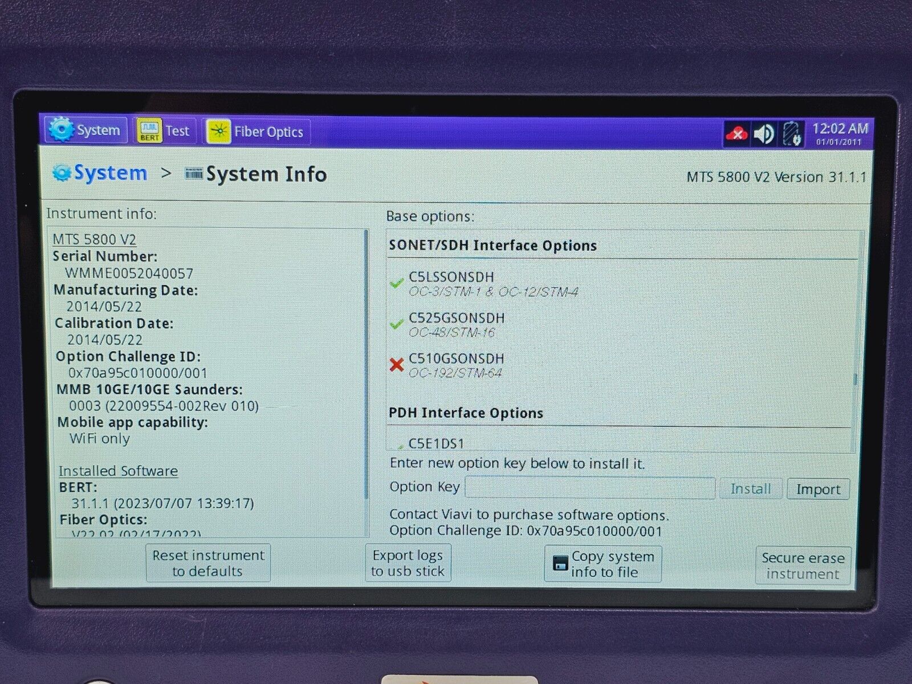This screenshot has height=684, width=912.
Task: Click the PDH Interface Options header
Action: (466, 413)
